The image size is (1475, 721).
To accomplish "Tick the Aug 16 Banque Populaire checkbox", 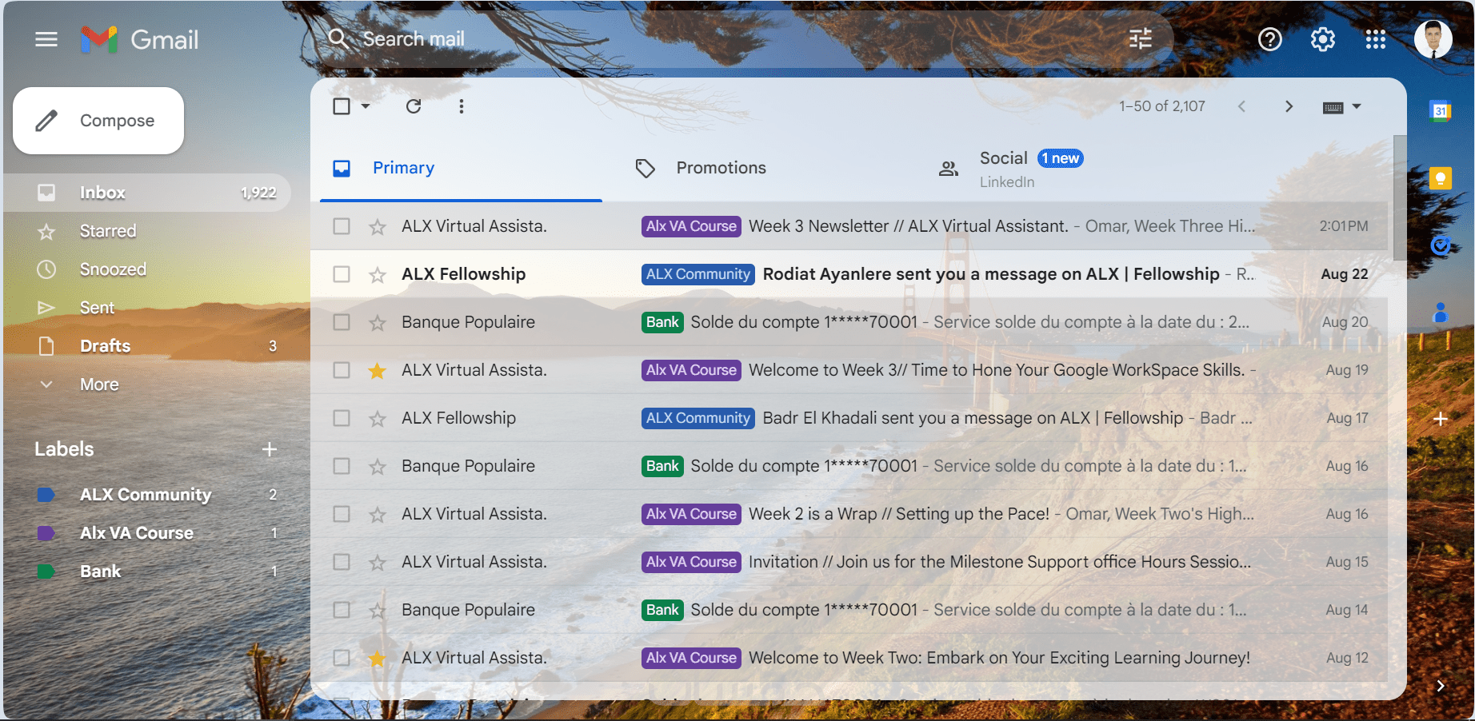I will (x=342, y=466).
